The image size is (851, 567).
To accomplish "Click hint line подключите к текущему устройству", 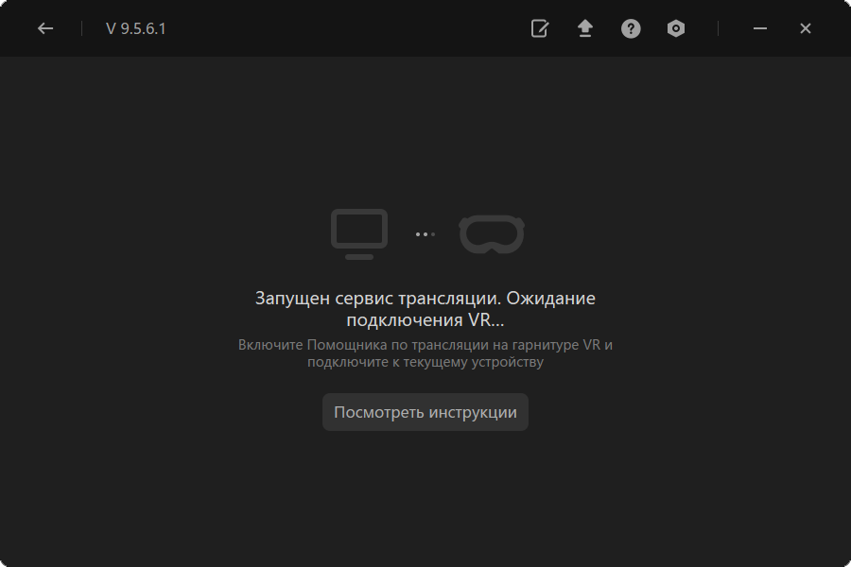I will coord(425,362).
